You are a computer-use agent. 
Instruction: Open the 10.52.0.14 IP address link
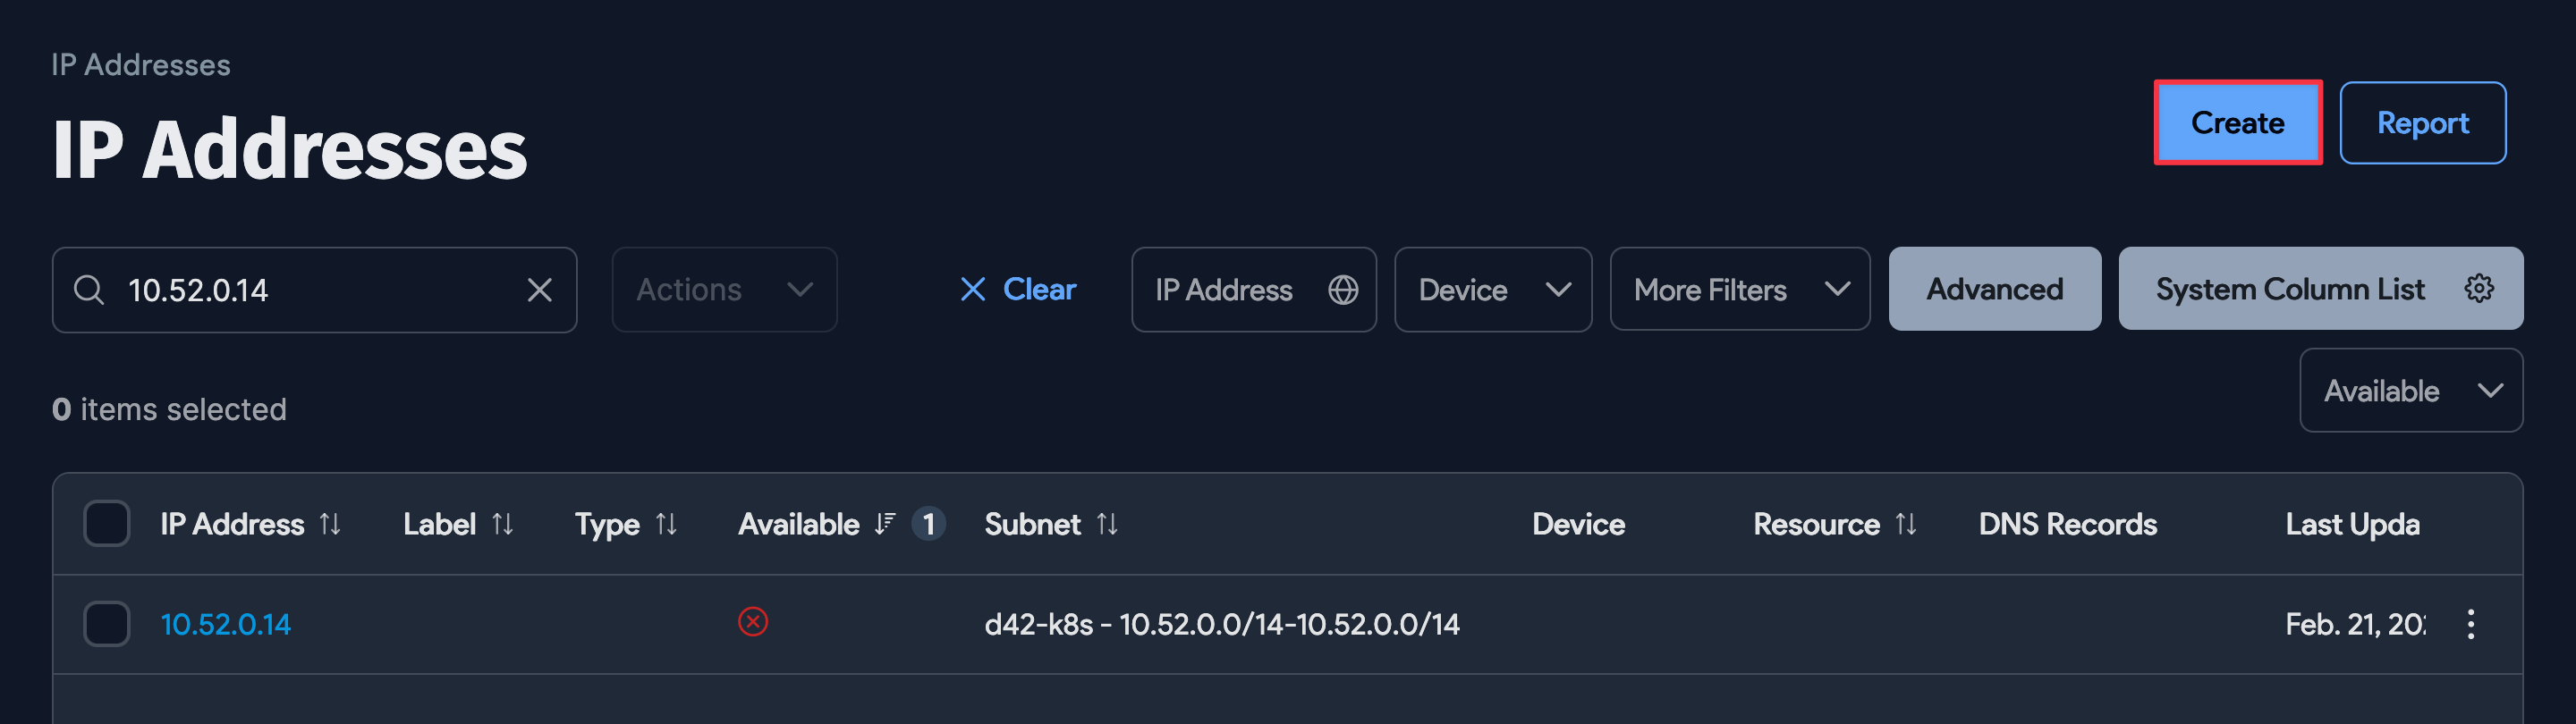click(x=225, y=623)
